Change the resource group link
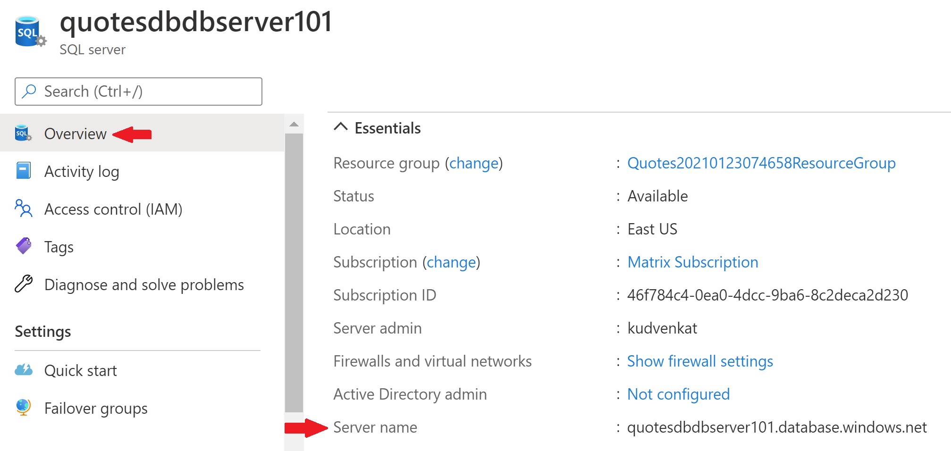 pyautogui.click(x=474, y=163)
